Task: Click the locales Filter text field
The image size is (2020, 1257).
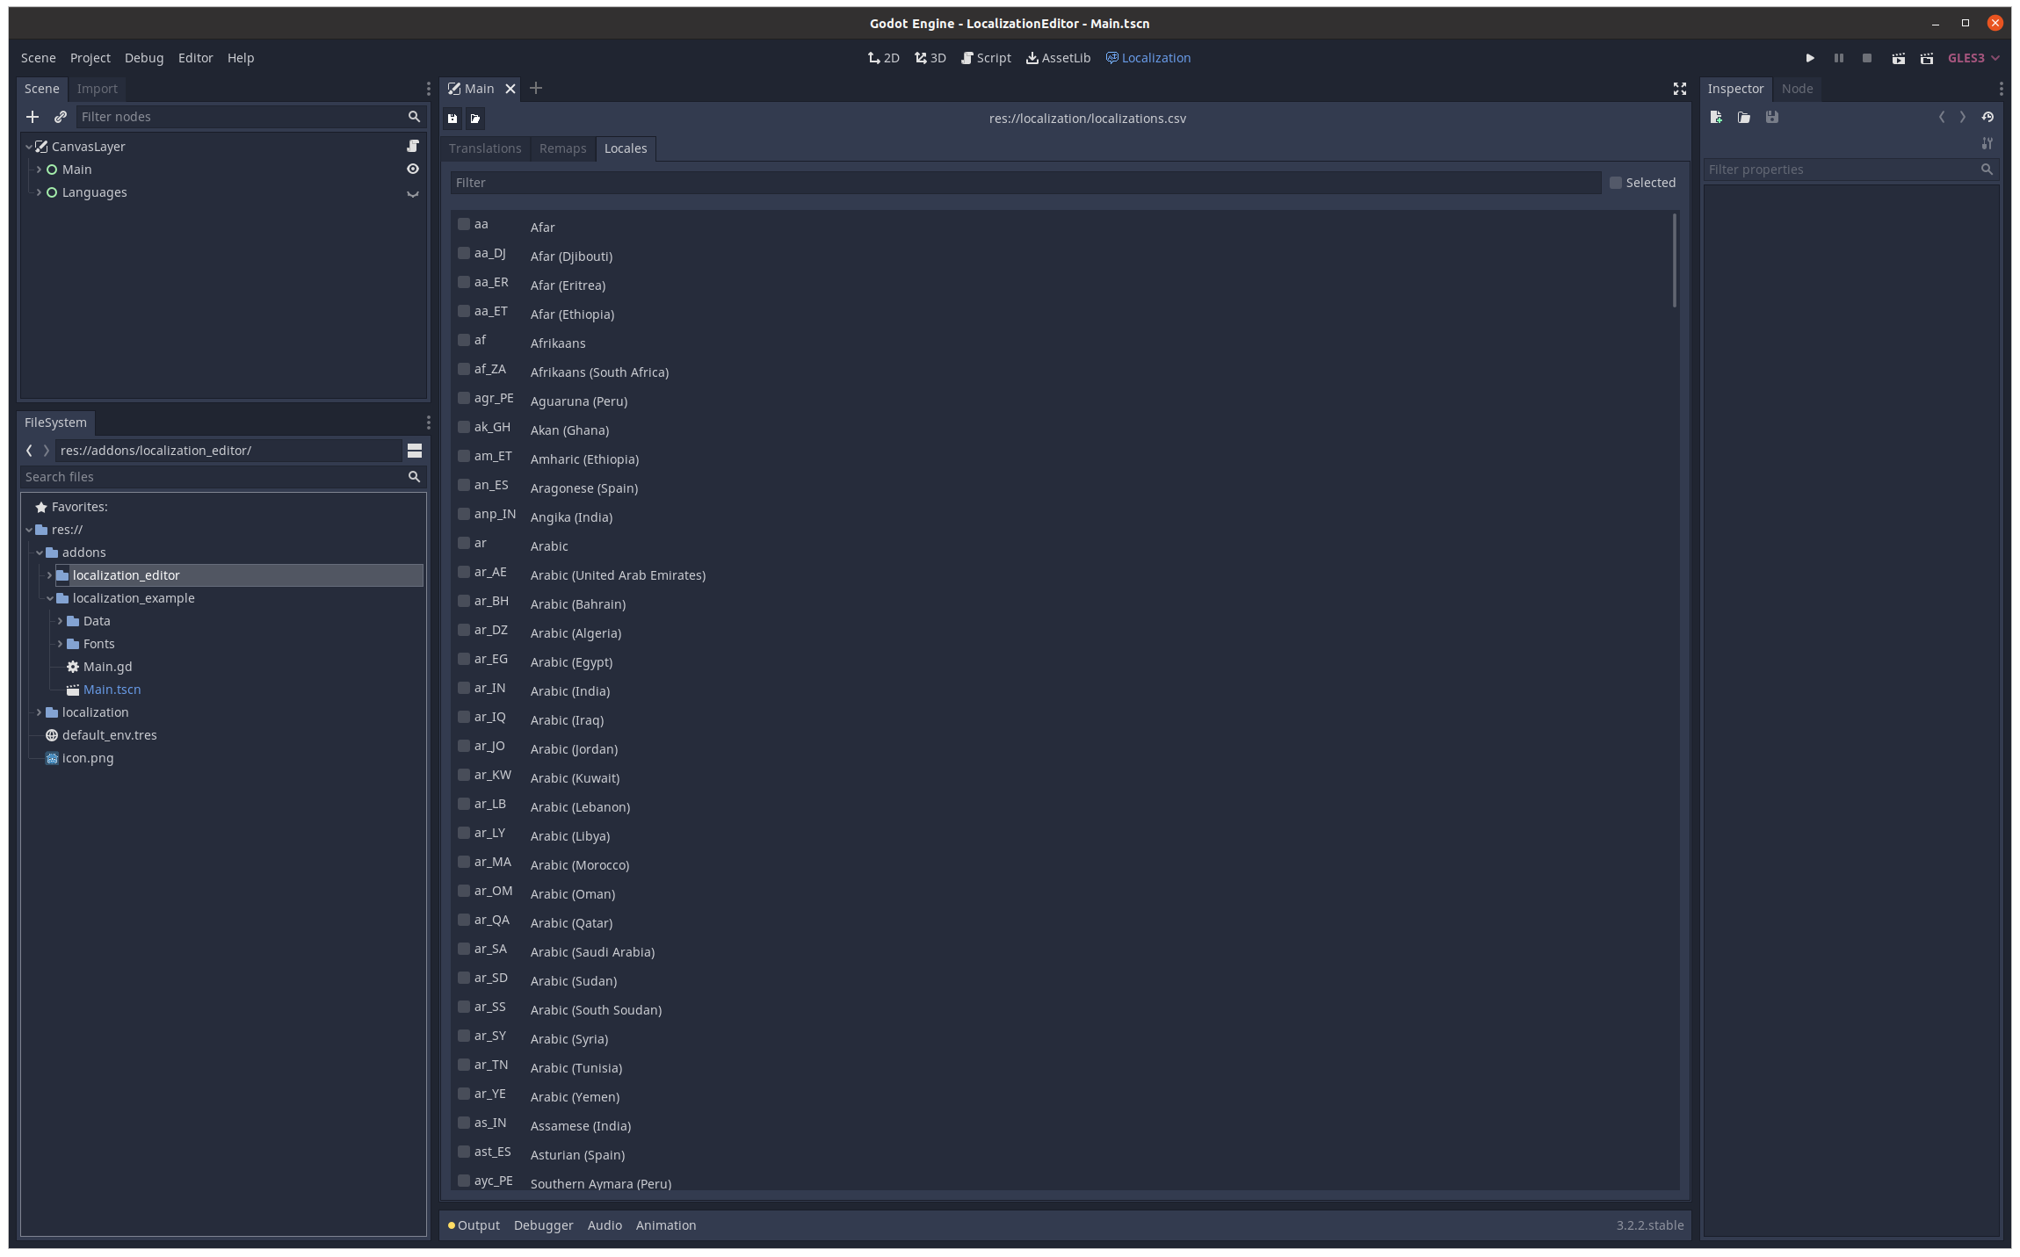Action: 1024,183
